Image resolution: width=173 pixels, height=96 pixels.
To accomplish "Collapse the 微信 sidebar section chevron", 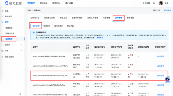I will pos(22,22).
